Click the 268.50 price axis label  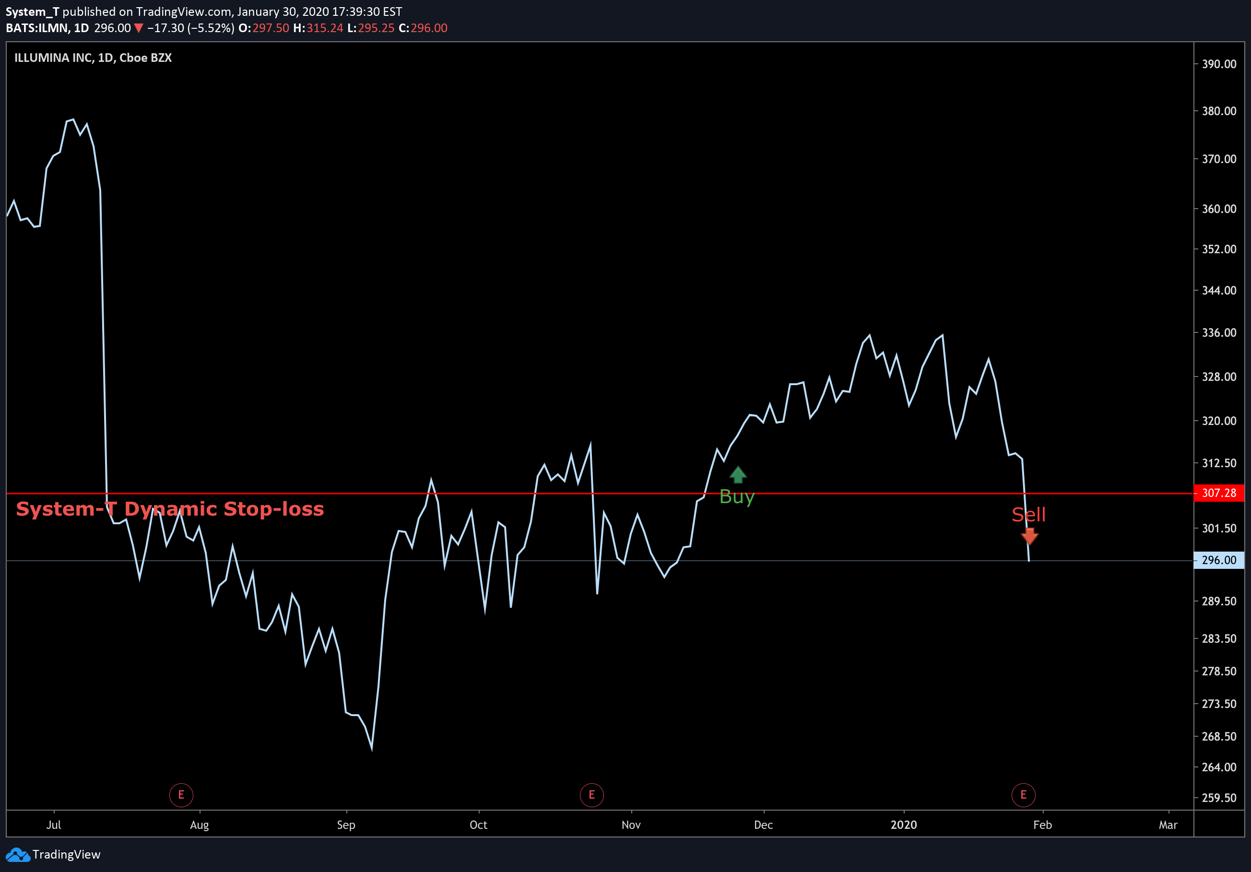(x=1219, y=736)
